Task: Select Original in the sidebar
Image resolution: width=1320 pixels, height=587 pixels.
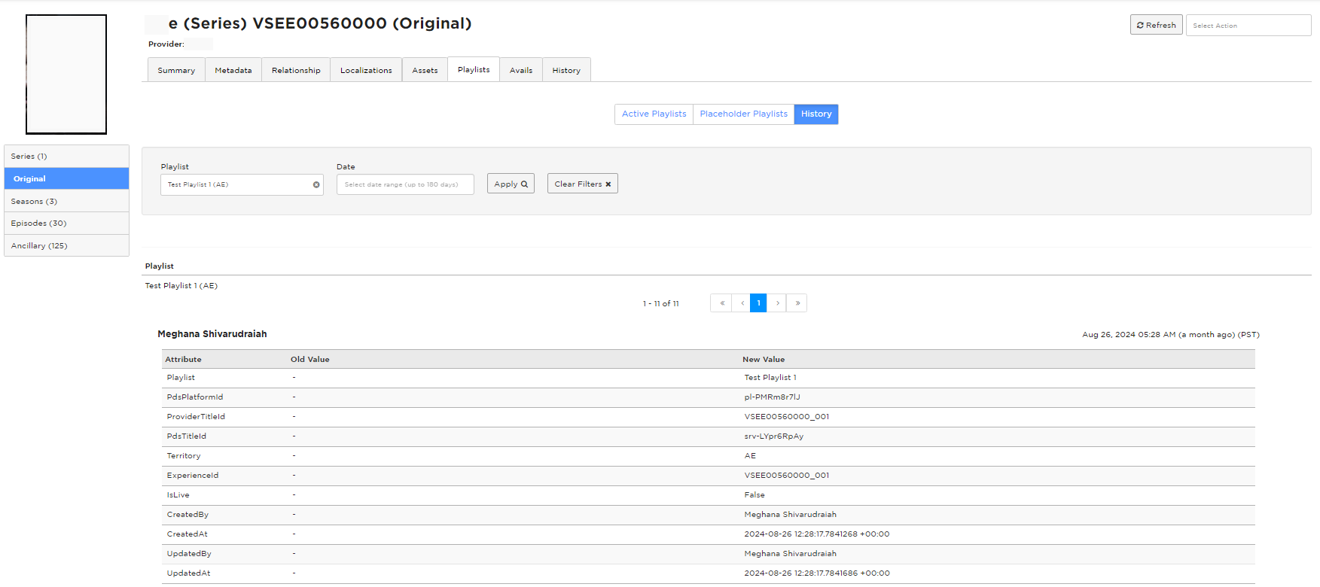Action: (x=66, y=178)
